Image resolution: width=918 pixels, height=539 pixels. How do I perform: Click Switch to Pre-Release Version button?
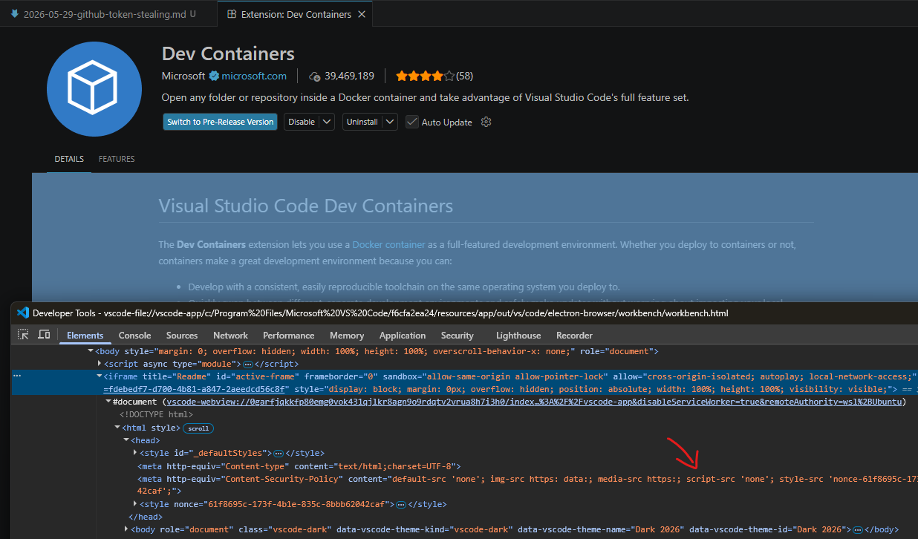click(221, 122)
